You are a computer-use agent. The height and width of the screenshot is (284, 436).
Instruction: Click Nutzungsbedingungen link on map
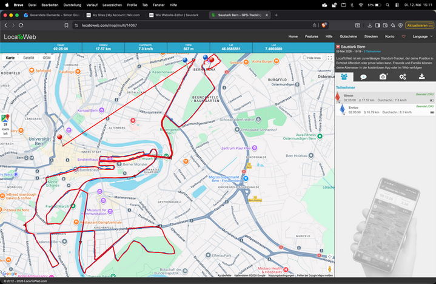[x=281, y=276]
